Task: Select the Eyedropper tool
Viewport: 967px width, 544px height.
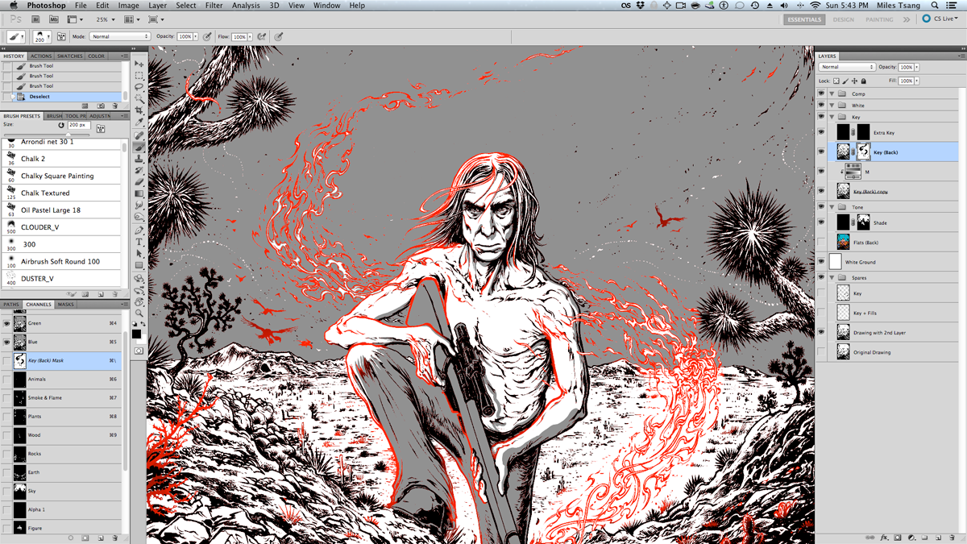Action: pos(139,122)
